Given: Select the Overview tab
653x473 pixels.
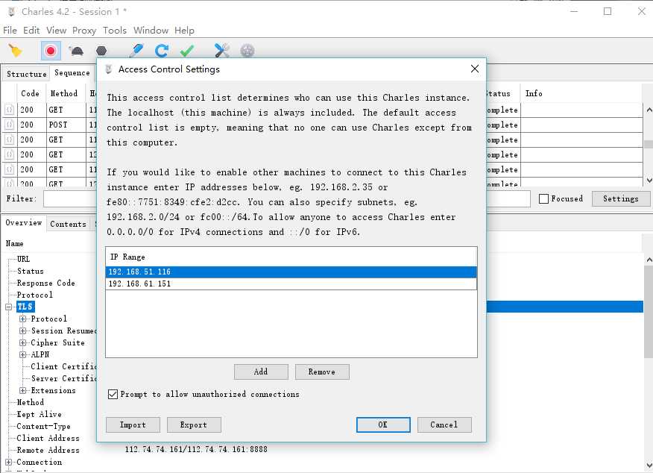Looking at the screenshot, I should tap(24, 222).
